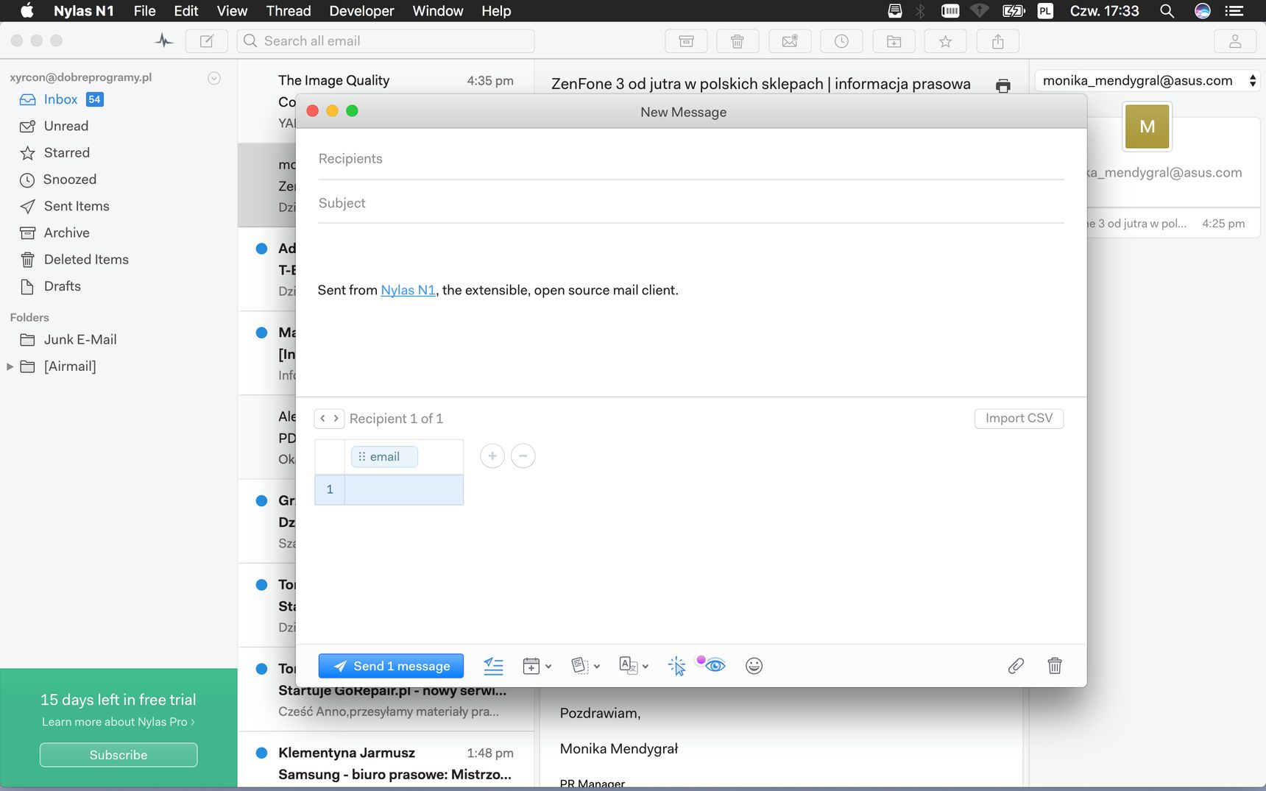Open the monika_mendygral contact dropdown
The width and height of the screenshot is (1266, 791).
click(1147, 81)
